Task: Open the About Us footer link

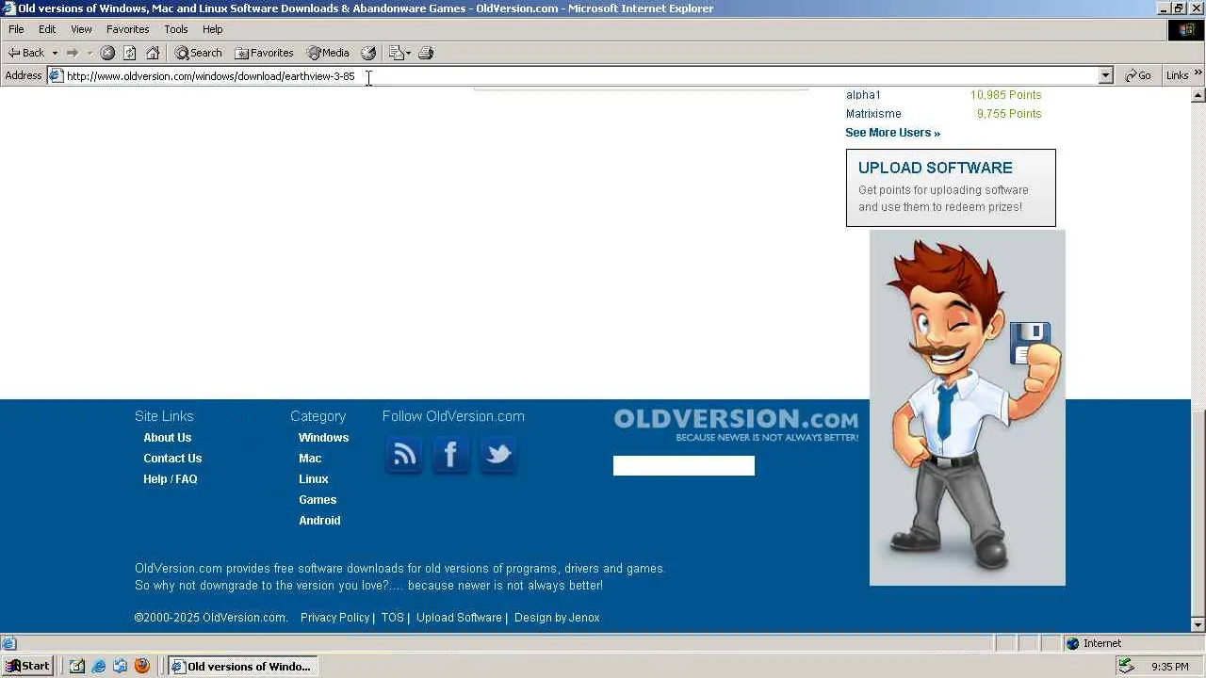Action: point(167,438)
